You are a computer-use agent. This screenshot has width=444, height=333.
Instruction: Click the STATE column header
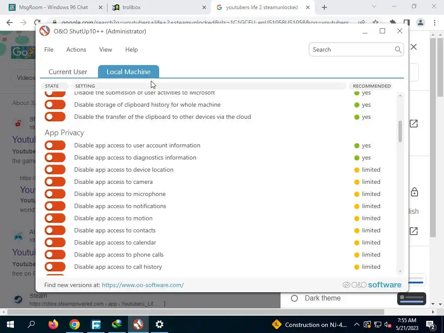pyautogui.click(x=55, y=86)
